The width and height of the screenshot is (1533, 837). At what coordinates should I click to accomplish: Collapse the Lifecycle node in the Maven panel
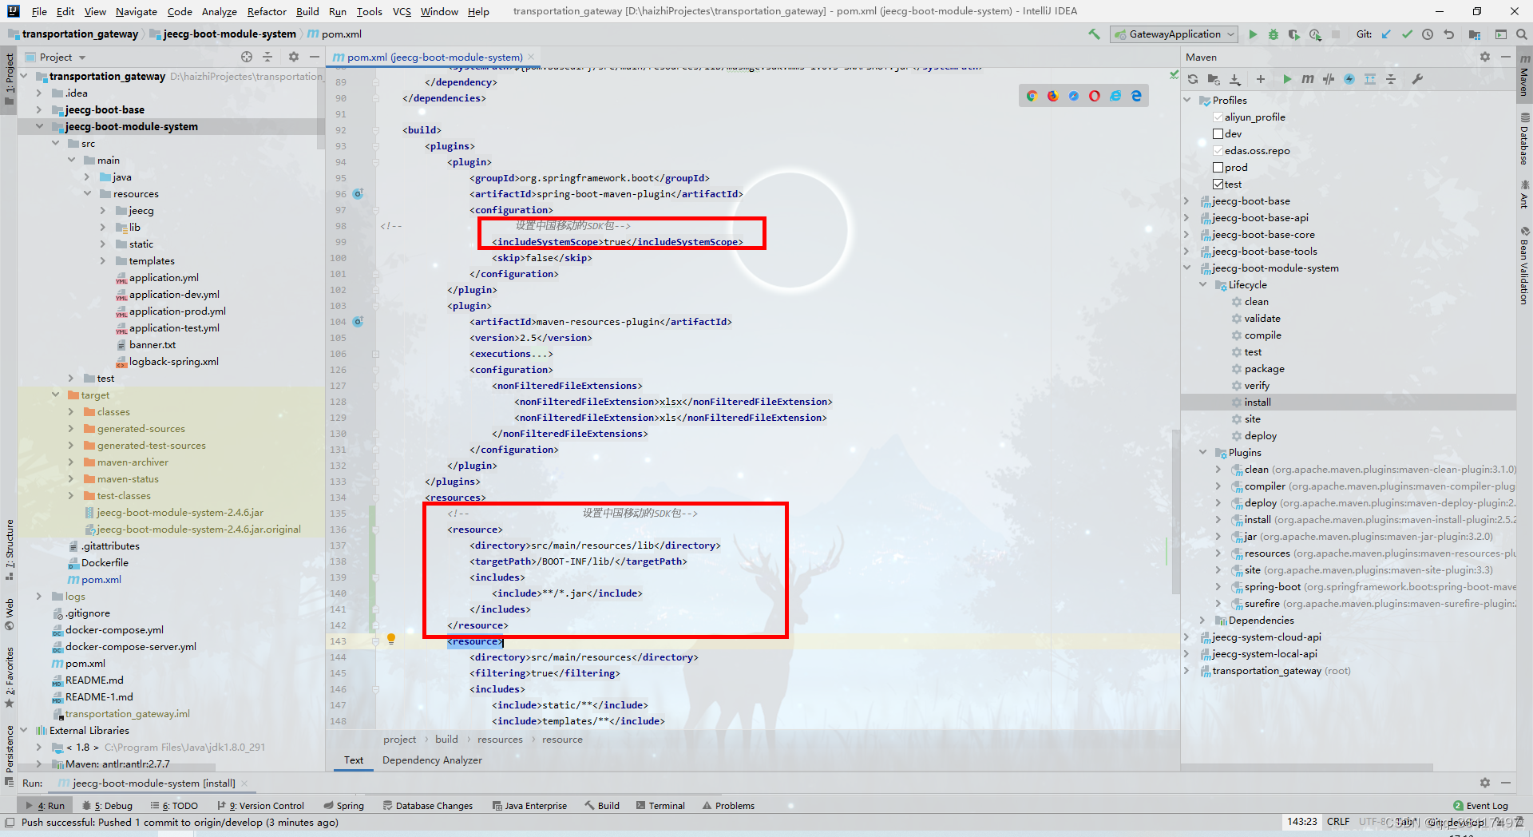(x=1203, y=284)
